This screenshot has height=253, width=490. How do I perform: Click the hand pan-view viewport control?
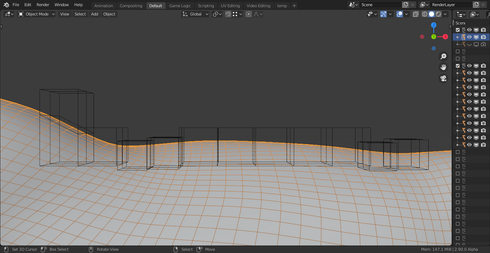tap(443, 67)
